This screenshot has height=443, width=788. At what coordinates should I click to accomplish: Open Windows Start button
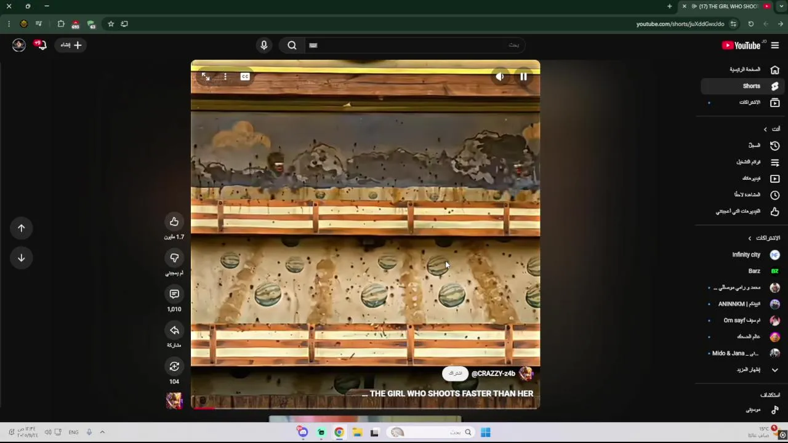click(x=486, y=433)
